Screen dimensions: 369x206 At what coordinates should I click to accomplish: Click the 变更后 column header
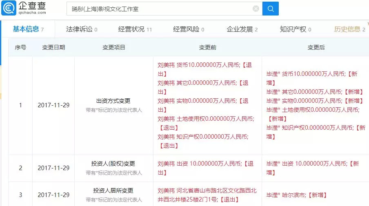point(316,48)
